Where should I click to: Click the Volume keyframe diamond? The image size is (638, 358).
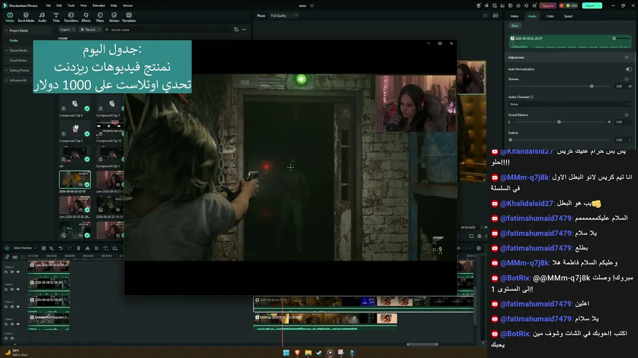point(627,79)
